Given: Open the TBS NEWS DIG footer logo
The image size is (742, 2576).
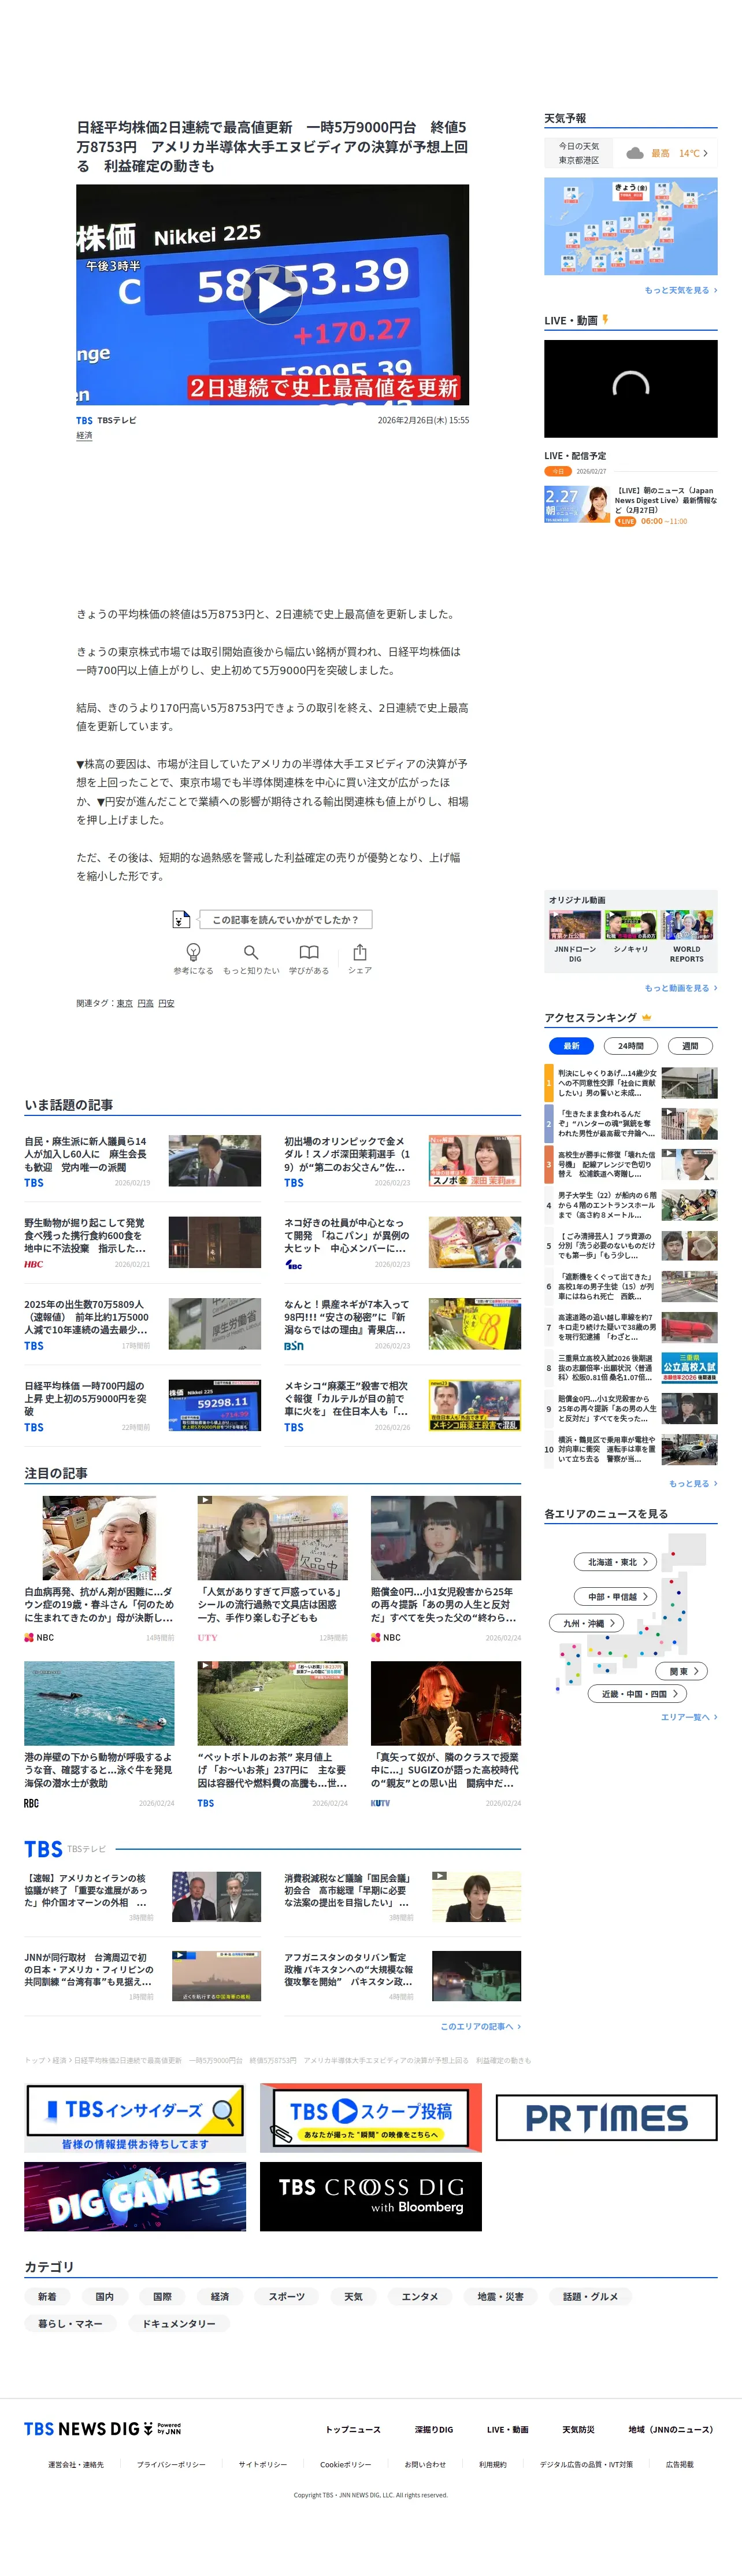Looking at the screenshot, I should [x=102, y=2428].
